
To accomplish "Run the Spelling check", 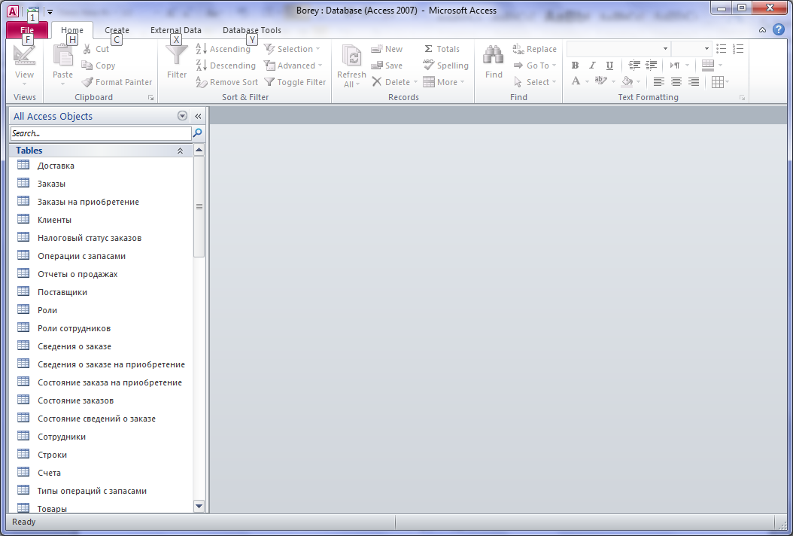I will (x=445, y=65).
